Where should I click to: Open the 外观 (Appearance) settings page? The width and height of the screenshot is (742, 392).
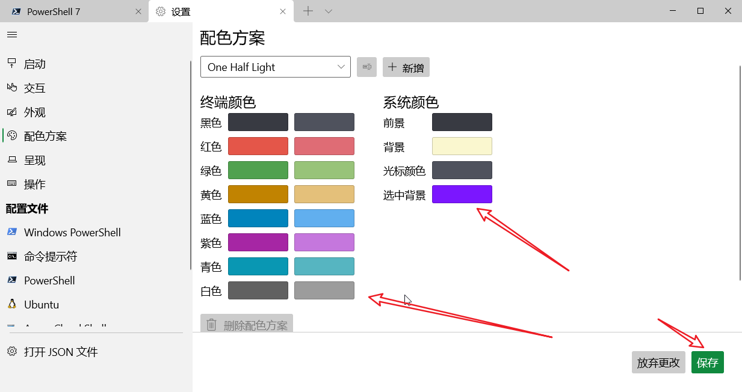34,111
